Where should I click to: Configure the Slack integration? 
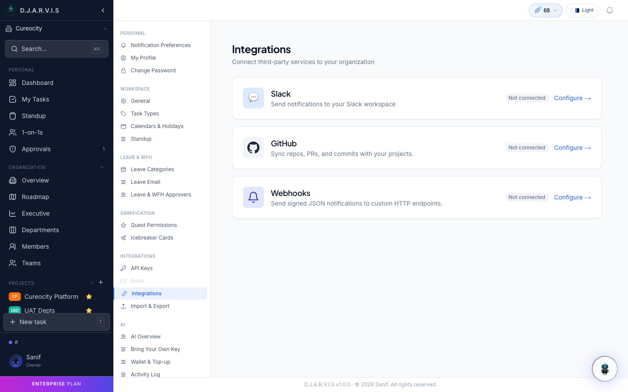[x=572, y=98]
